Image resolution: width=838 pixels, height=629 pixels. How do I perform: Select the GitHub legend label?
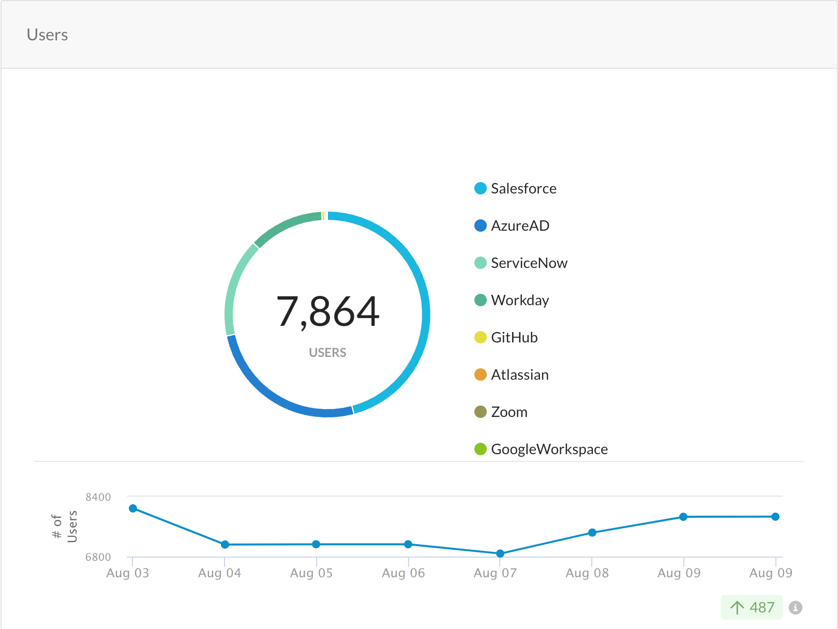tap(514, 337)
